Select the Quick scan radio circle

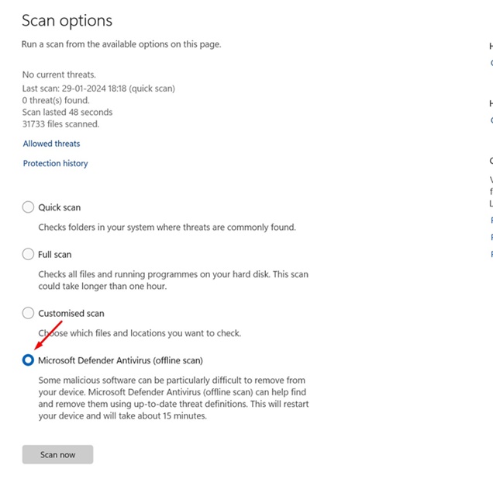tap(29, 207)
